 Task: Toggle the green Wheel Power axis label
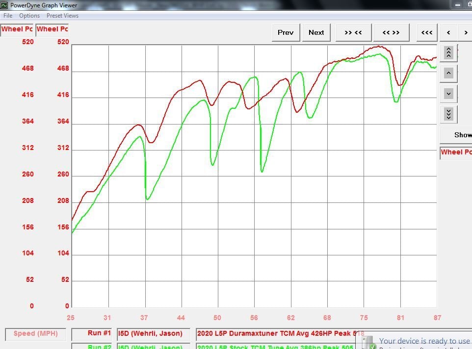[52, 29]
